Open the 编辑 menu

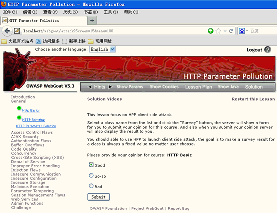pos(30,12)
